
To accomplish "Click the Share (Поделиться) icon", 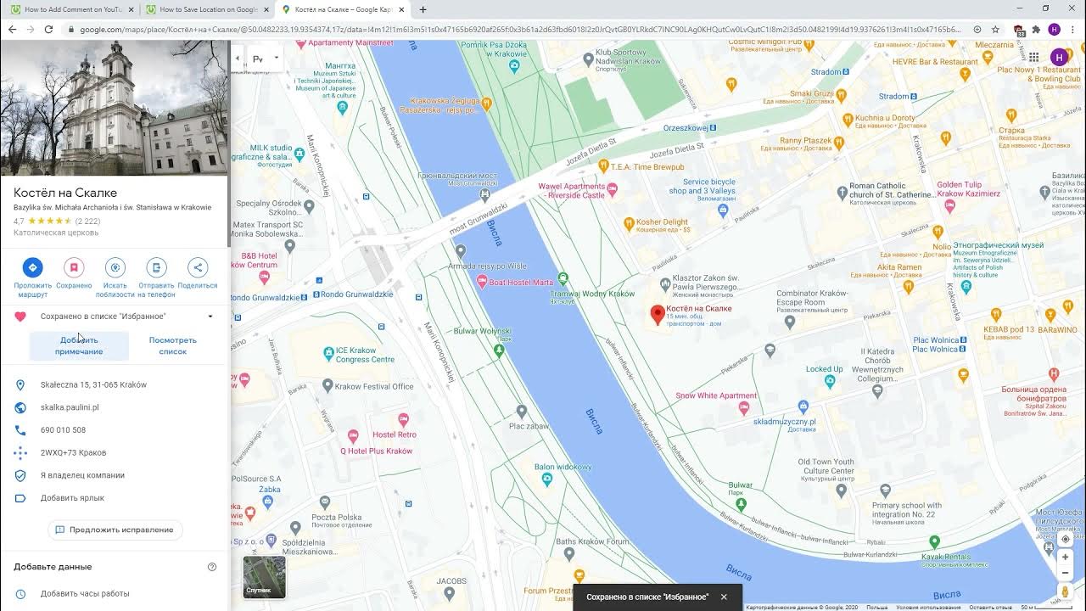I will 198,267.
